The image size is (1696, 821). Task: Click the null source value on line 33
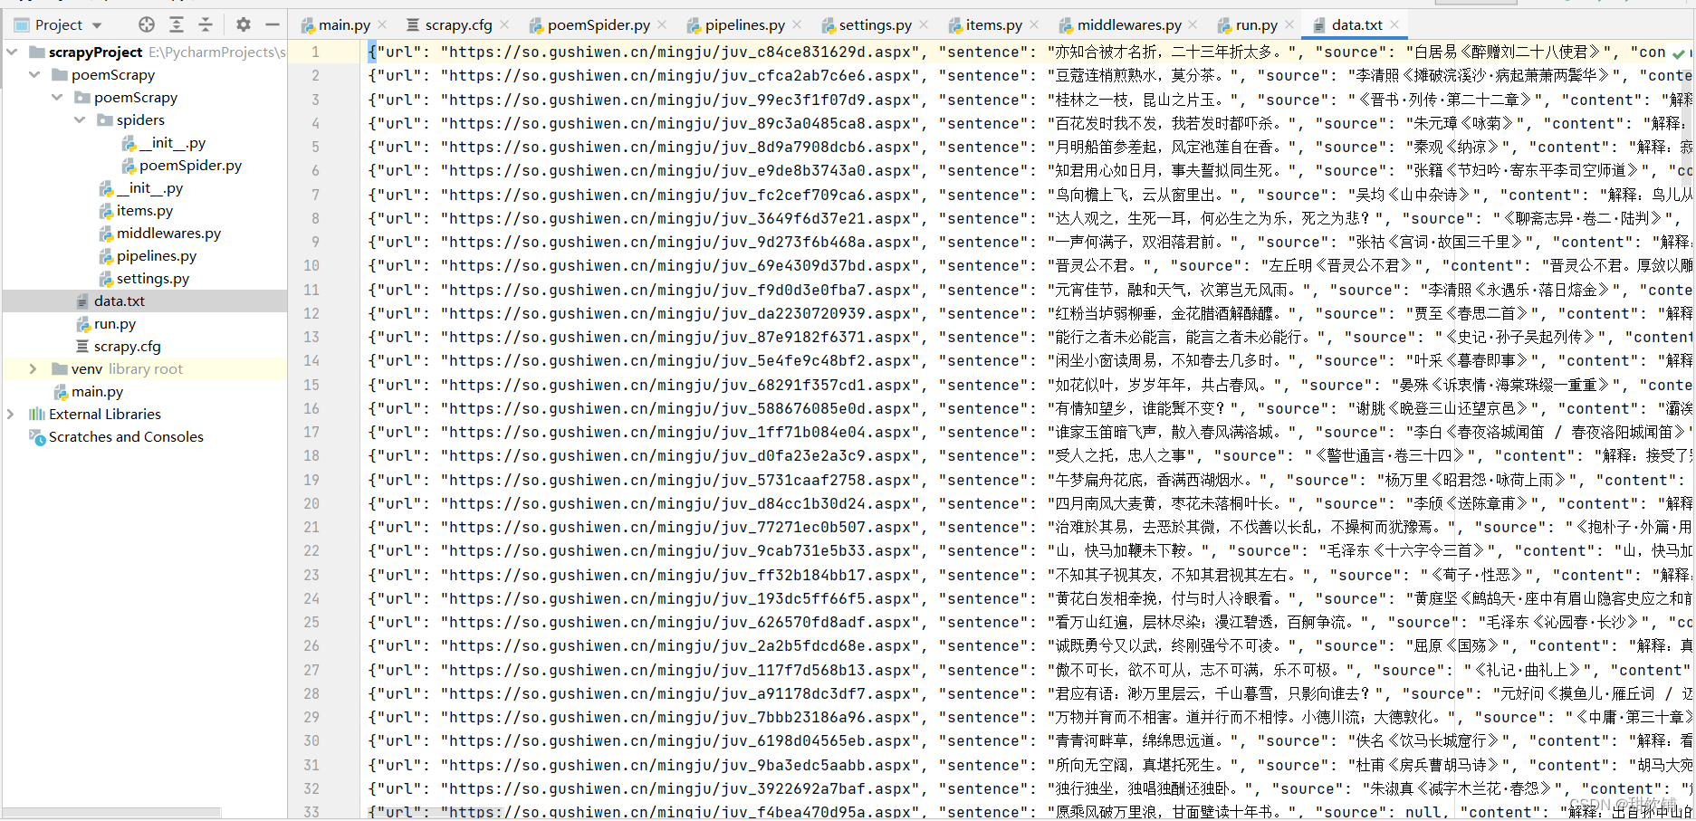[x=1423, y=812]
